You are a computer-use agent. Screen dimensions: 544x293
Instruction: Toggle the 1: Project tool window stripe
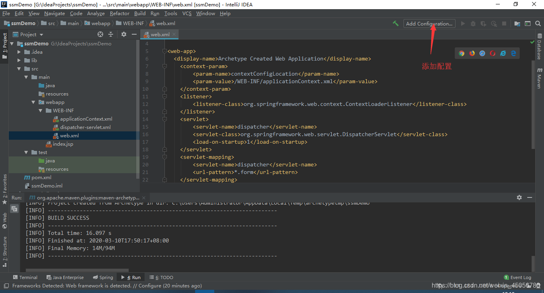pyautogui.click(x=4, y=46)
